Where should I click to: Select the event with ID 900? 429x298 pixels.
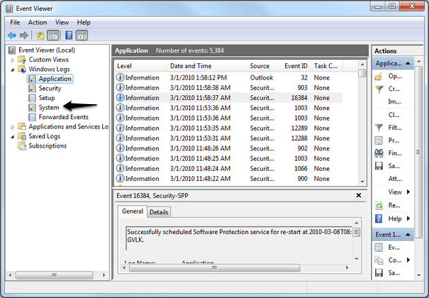coord(228,179)
